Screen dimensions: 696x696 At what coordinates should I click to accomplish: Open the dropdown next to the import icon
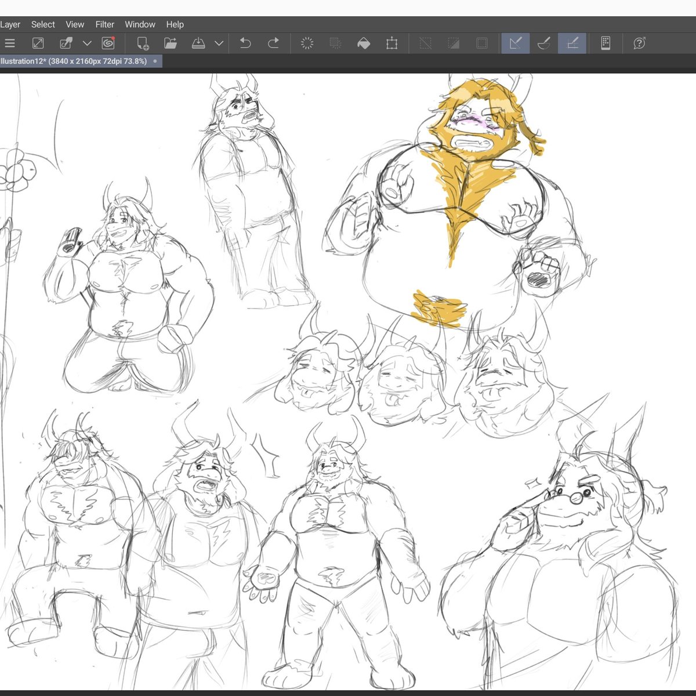coord(87,43)
